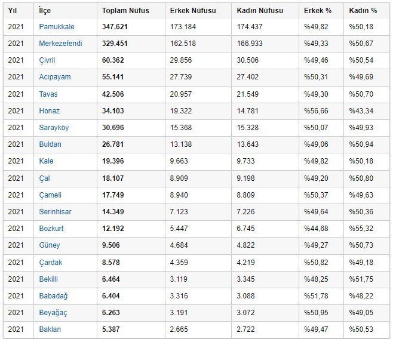
Task: Open the Pamukkale district link
Action: tap(57, 27)
